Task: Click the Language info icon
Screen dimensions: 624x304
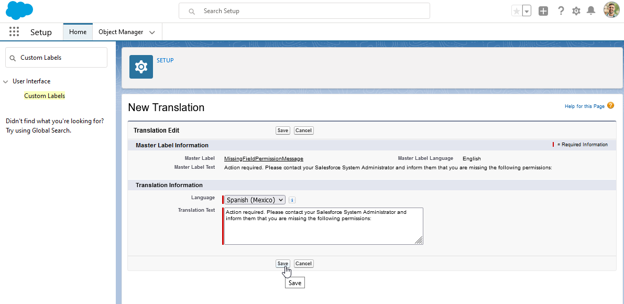Action: [x=292, y=200]
